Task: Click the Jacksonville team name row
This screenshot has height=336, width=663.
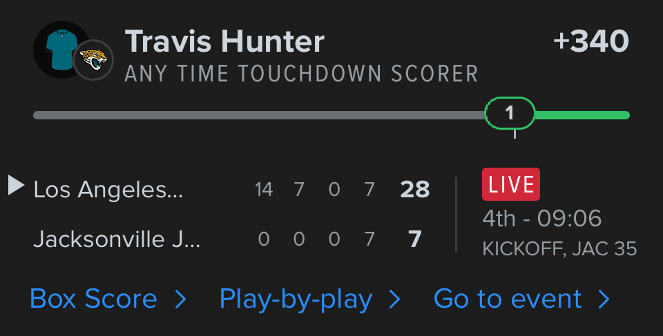Action: point(117,239)
